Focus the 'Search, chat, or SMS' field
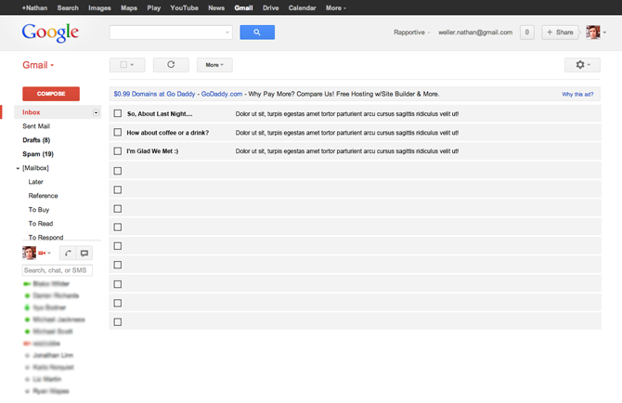The height and width of the screenshot is (403, 622). pos(58,270)
